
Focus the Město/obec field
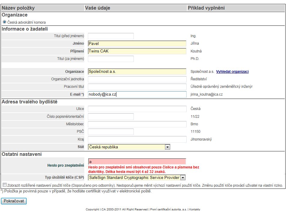pyautogui.click(x=137, y=124)
